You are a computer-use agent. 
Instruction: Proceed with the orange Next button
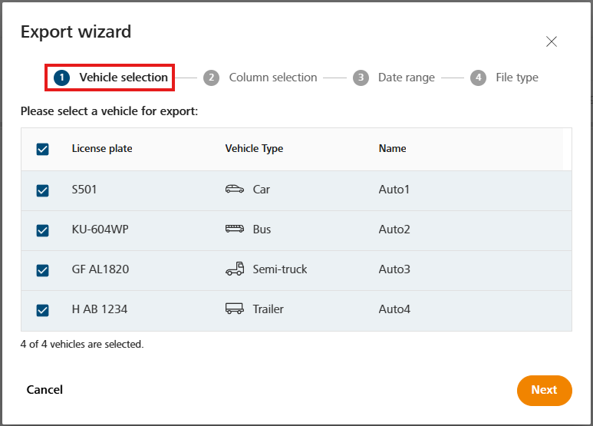544,390
